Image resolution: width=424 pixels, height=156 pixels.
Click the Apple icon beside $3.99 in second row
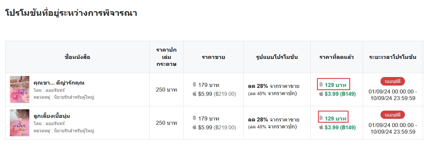(321, 127)
